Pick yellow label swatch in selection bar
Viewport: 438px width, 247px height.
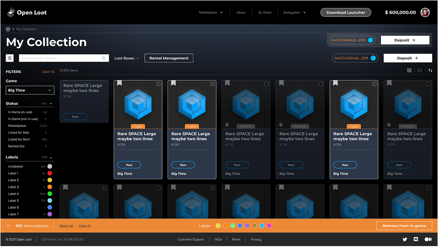point(218,226)
